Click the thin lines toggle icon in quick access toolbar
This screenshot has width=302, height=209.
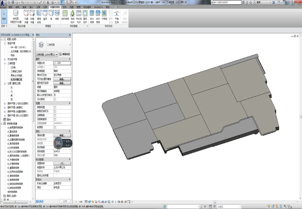click(x=62, y=2)
